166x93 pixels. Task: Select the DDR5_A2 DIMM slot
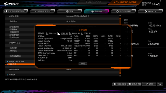[x=64, y=33]
